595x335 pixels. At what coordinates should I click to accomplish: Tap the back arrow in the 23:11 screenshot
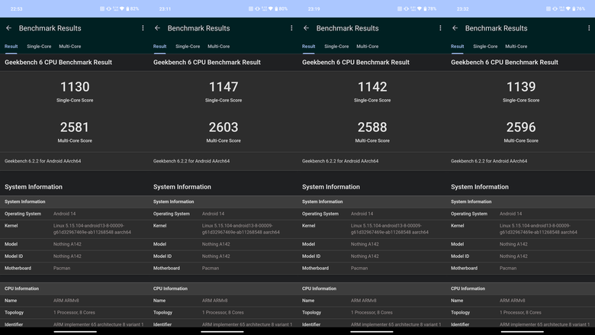click(x=157, y=28)
